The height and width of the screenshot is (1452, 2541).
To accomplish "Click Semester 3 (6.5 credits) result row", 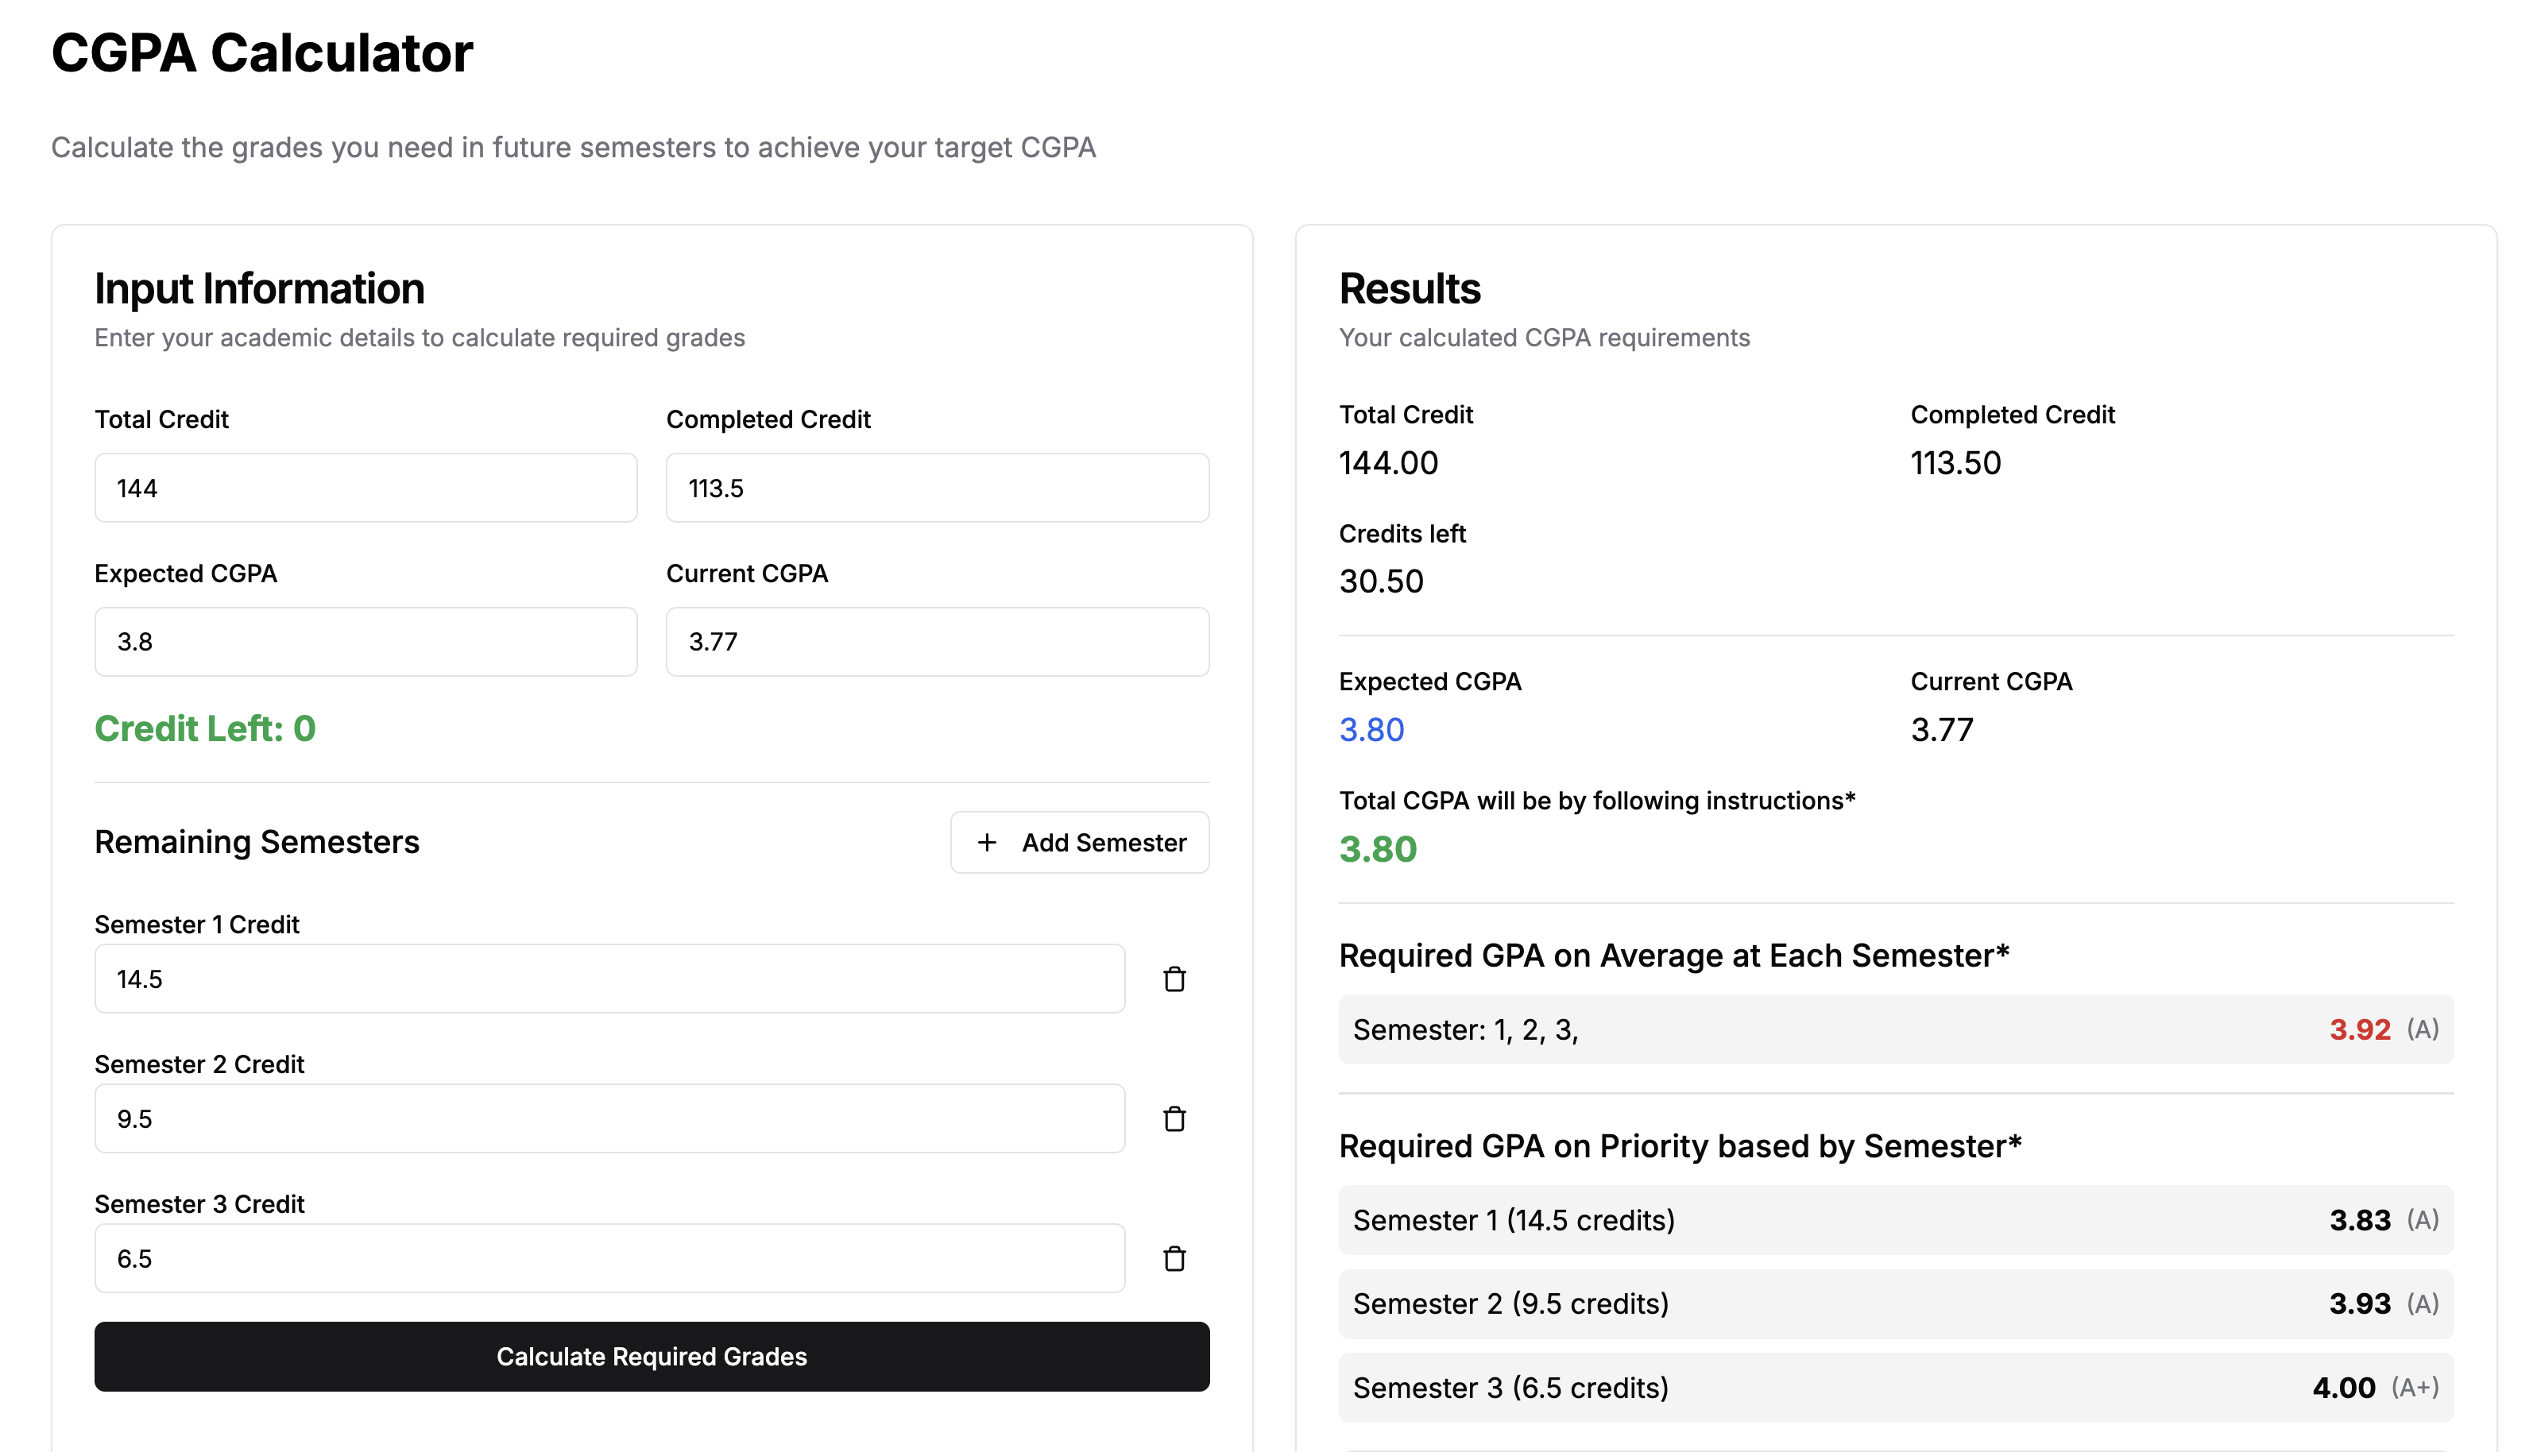I will click(x=1895, y=1387).
